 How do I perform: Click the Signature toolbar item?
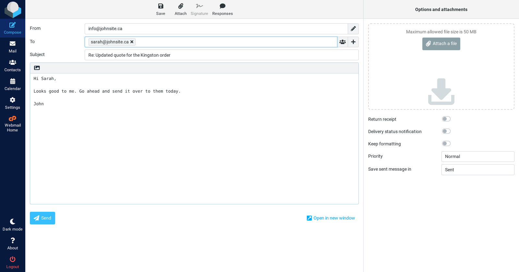[199, 9]
